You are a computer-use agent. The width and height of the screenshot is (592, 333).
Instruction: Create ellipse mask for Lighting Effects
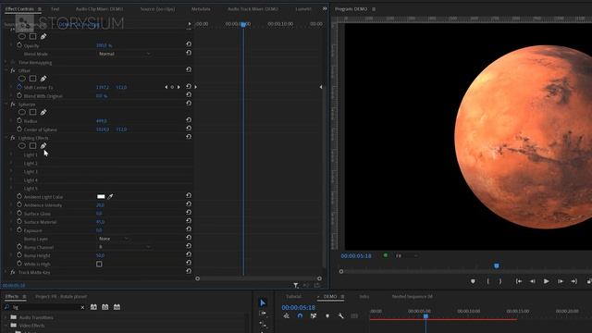[x=22, y=146]
